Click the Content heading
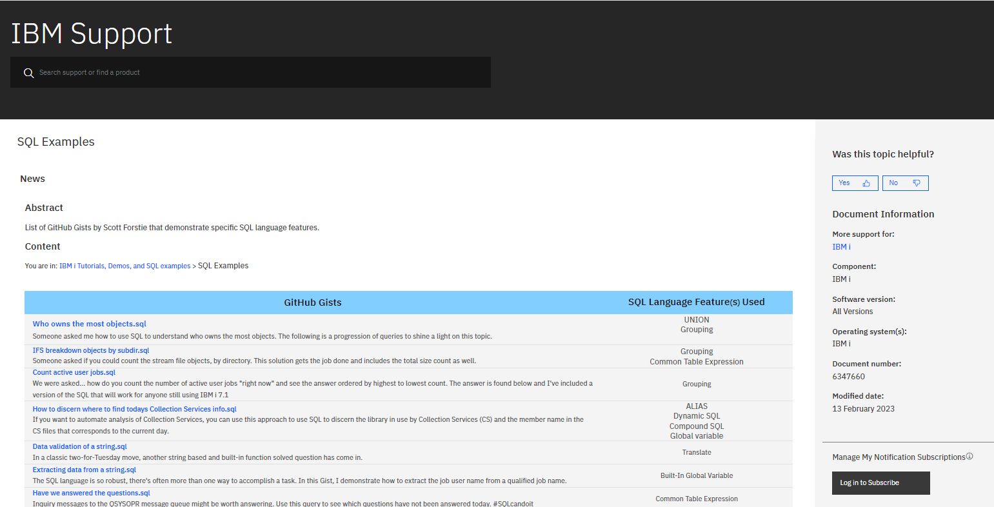 pyautogui.click(x=43, y=246)
